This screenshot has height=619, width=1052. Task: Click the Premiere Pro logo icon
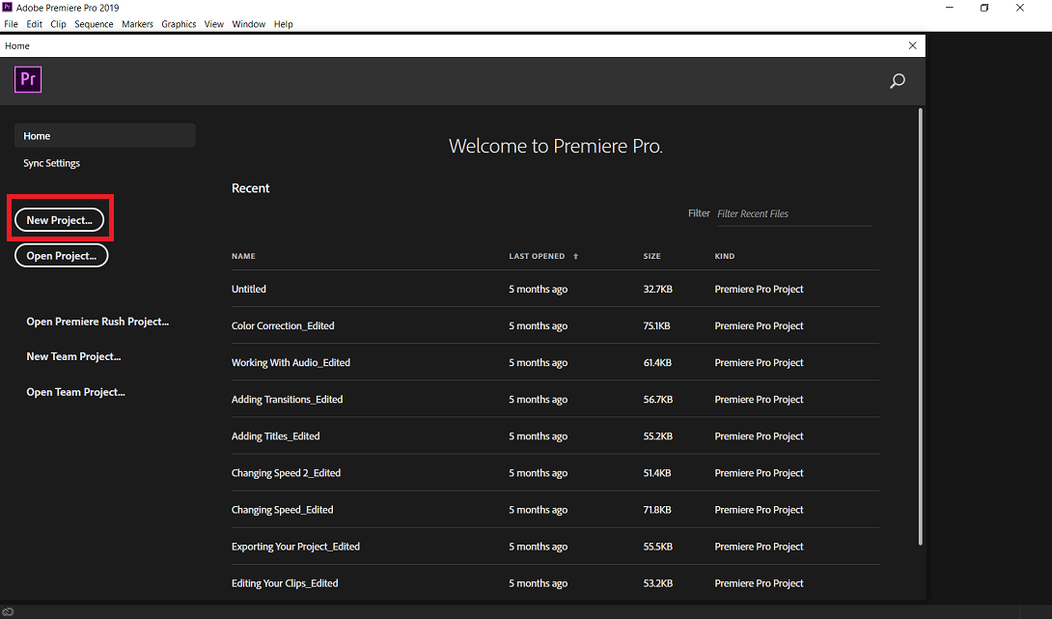pos(28,80)
